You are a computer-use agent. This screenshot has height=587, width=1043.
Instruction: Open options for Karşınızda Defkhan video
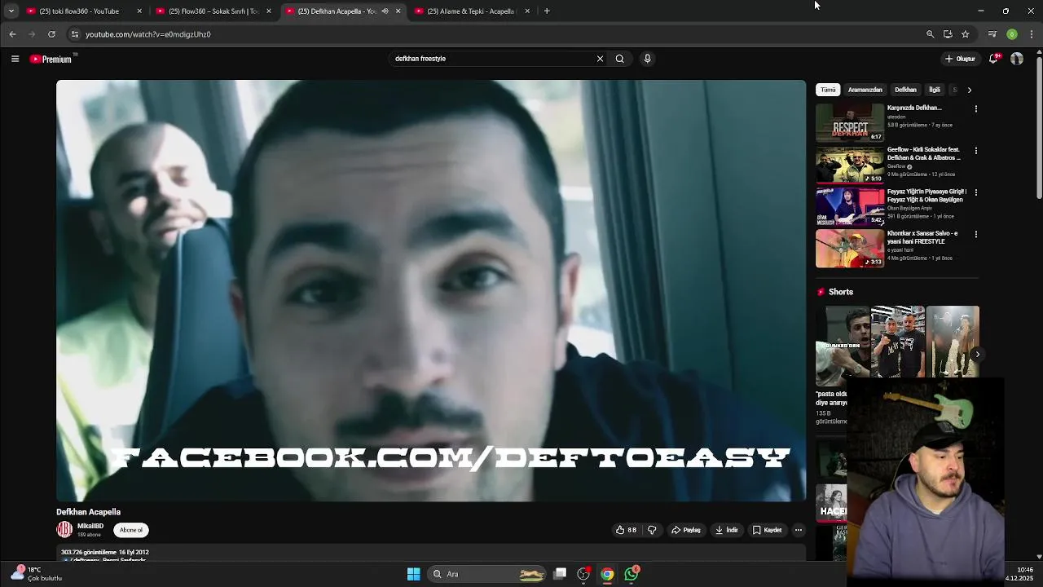tap(975, 108)
